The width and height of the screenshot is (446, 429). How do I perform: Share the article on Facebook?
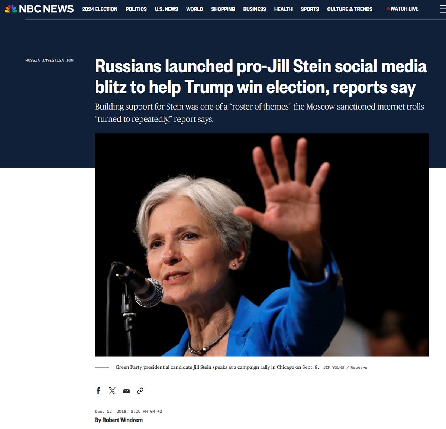(98, 391)
